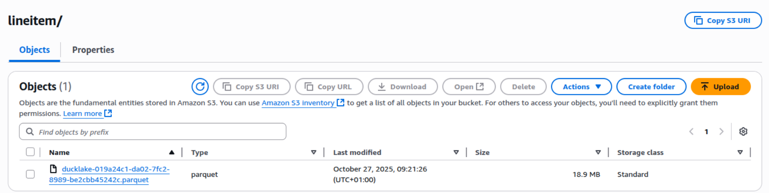This screenshot has width=769, height=193.
Task: Sort by the Size column arrow
Action: pyautogui.click(x=598, y=152)
